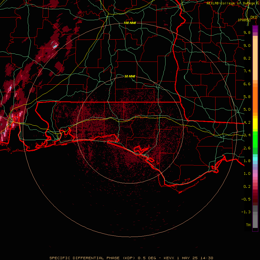Click the KEVX station identifier in caption
The image size is (260, 260).
(x=169, y=258)
